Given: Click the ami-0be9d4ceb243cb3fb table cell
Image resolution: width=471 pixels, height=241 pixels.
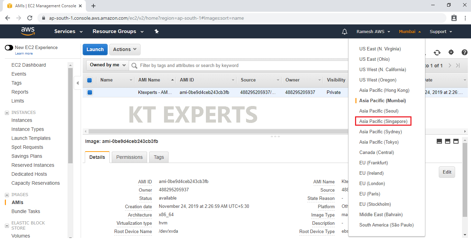Looking at the screenshot, I should [205, 92].
